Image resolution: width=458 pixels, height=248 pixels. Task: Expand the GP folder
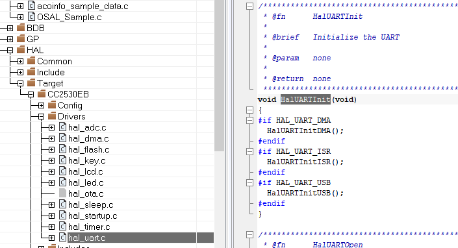coord(10,39)
